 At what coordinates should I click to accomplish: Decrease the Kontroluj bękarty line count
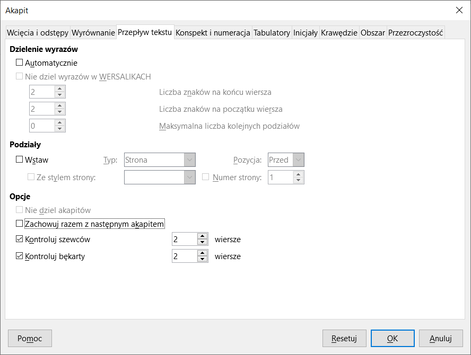click(202, 260)
